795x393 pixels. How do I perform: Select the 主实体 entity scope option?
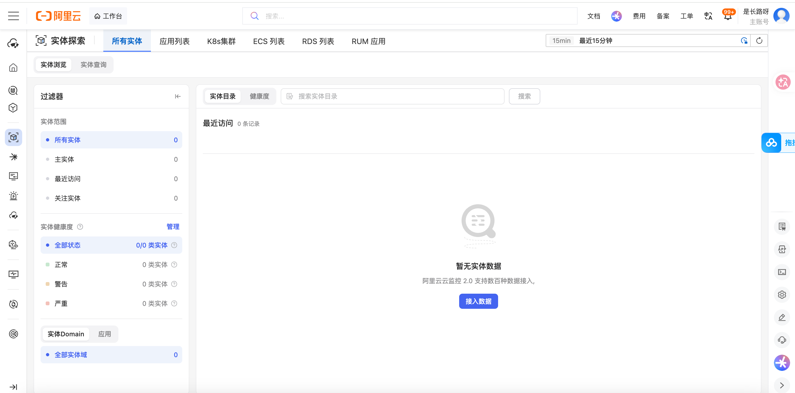111,159
